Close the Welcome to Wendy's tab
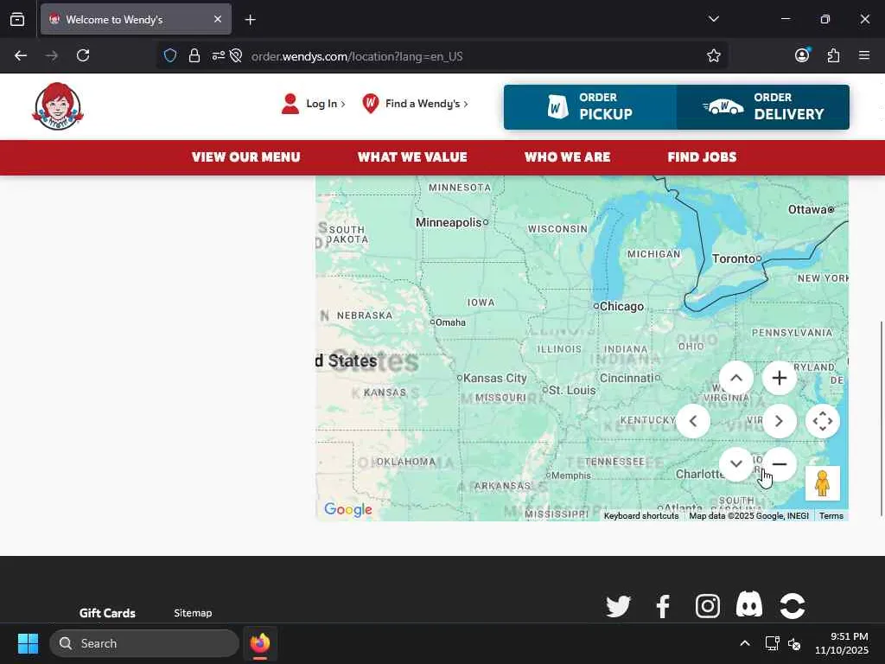 coord(218,19)
